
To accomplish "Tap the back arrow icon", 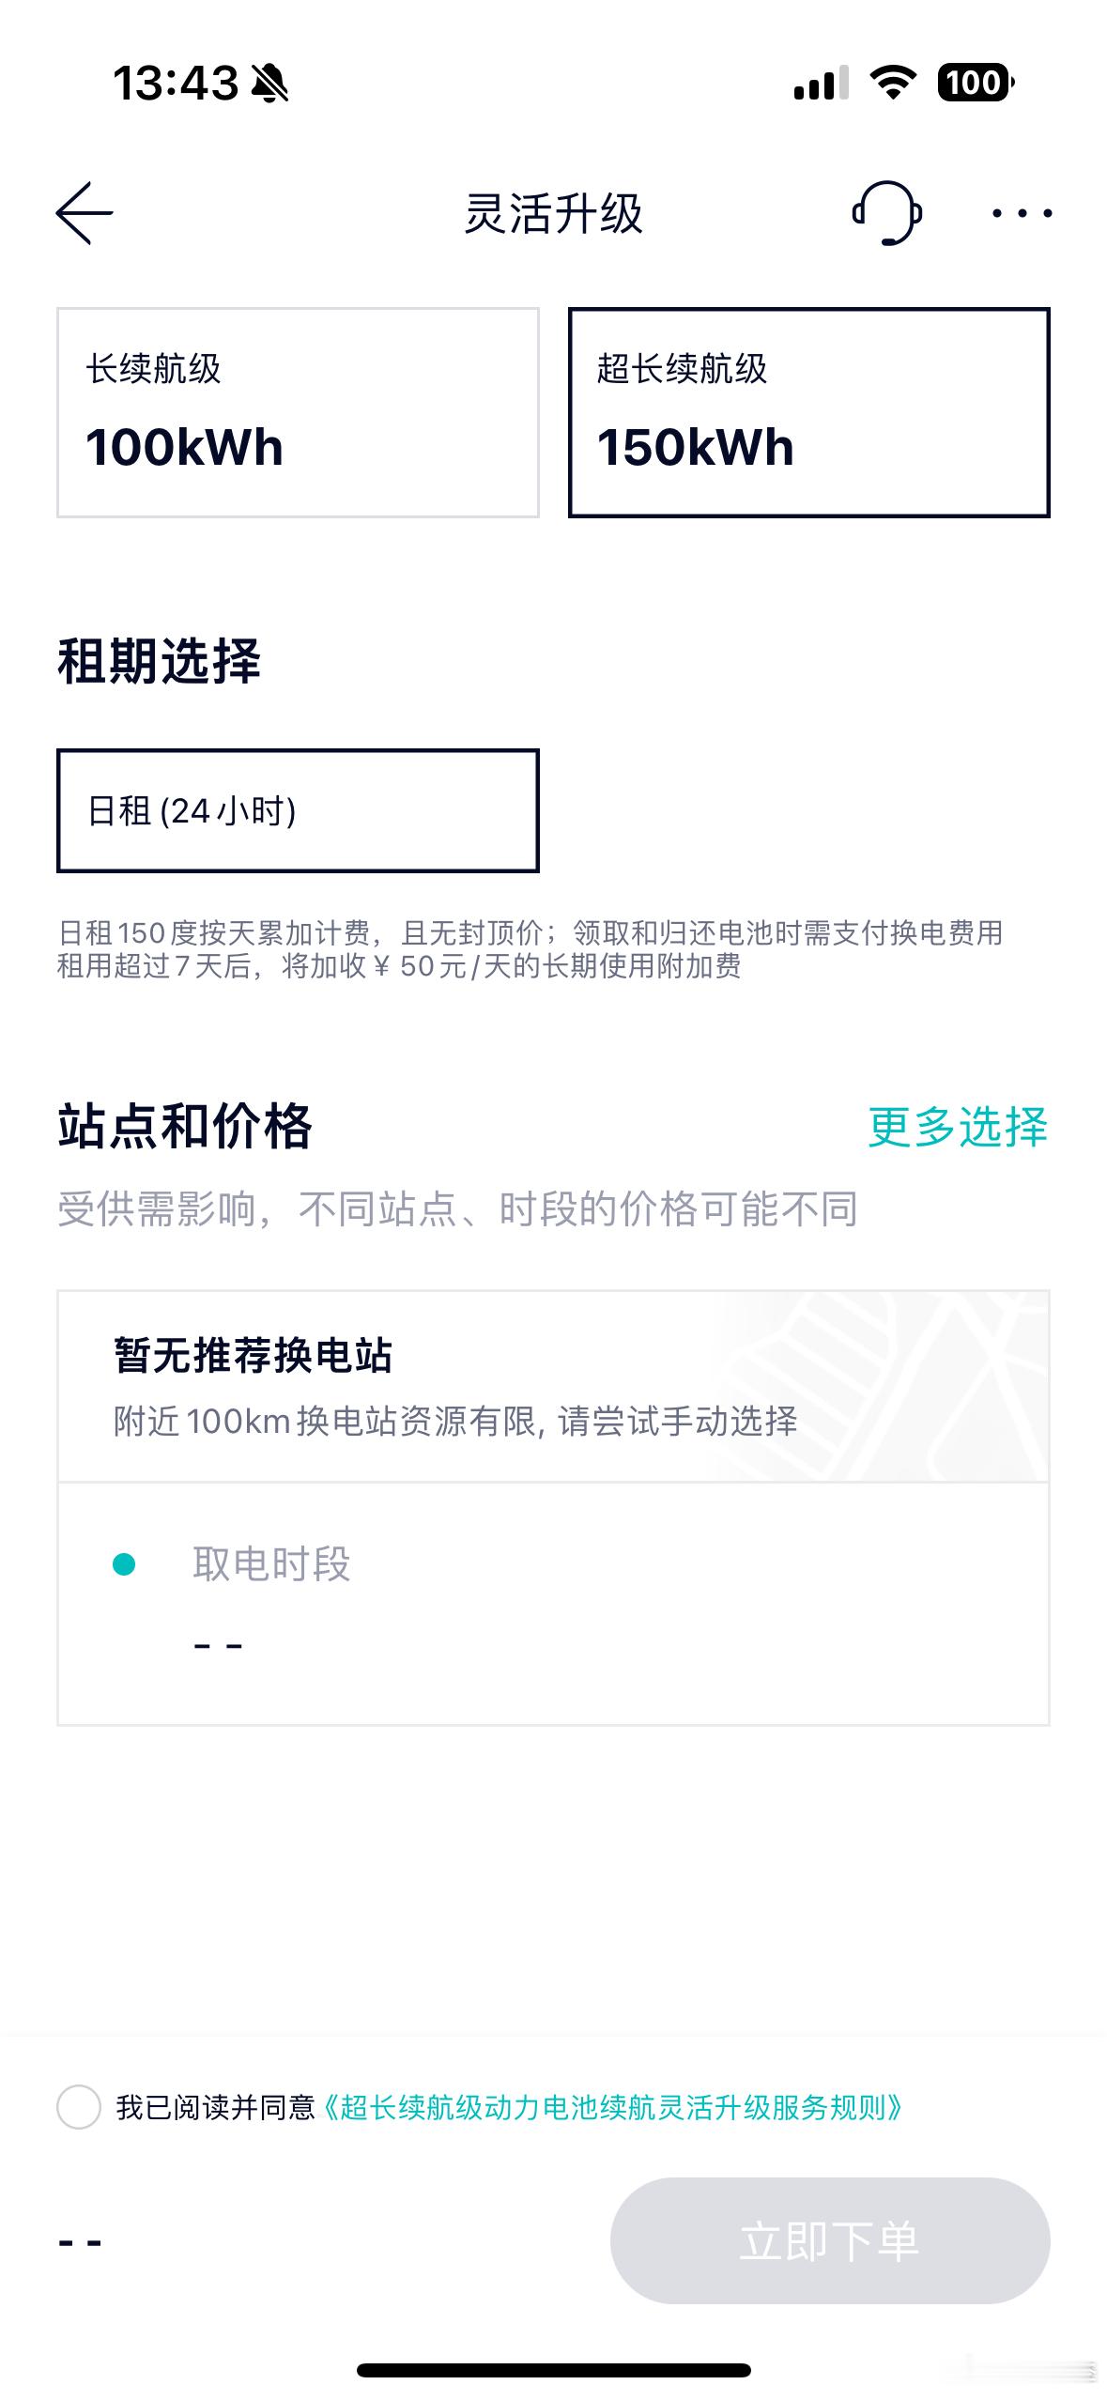I will pyautogui.click(x=85, y=213).
